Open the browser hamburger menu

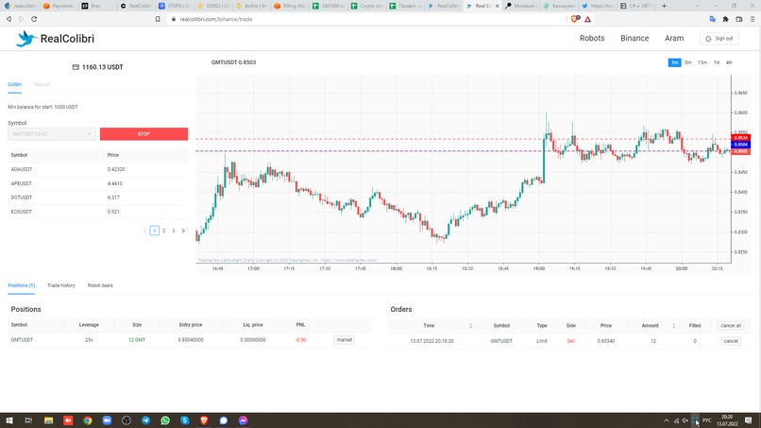click(x=753, y=19)
